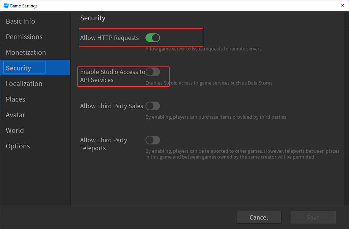Turn on Allow Third Party Sales
Viewport: 349px width, 229px height.
[153, 106]
